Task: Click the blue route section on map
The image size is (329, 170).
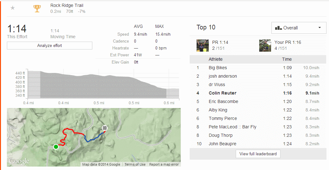Action: [x=94, y=138]
